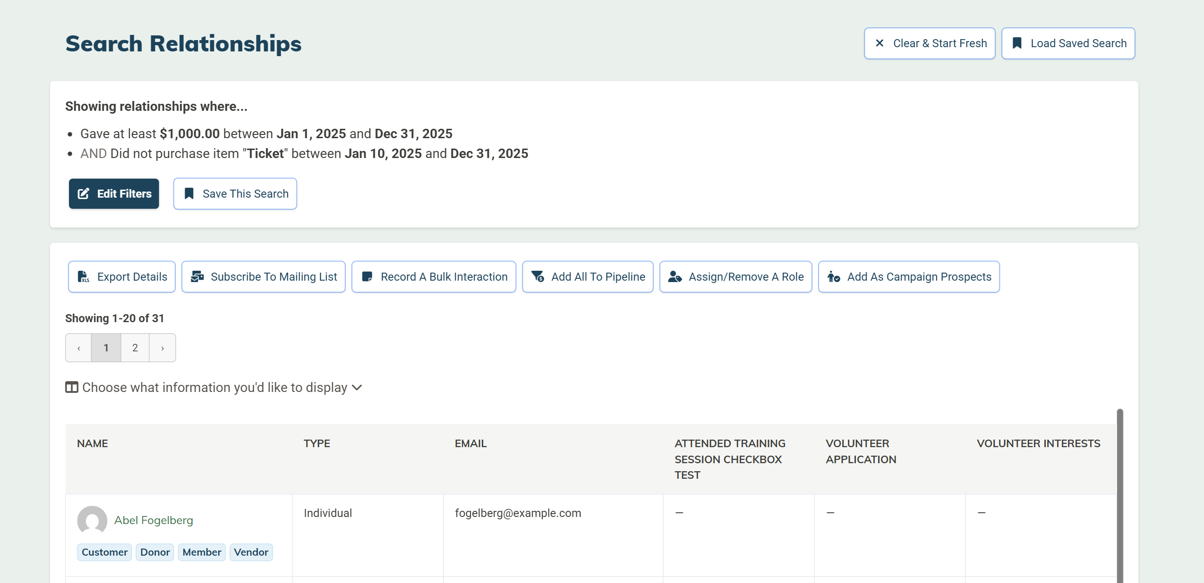Viewport: 1204px width, 583px height.
Task: Open Abel Fogelberg's profile link
Action: pyautogui.click(x=154, y=520)
